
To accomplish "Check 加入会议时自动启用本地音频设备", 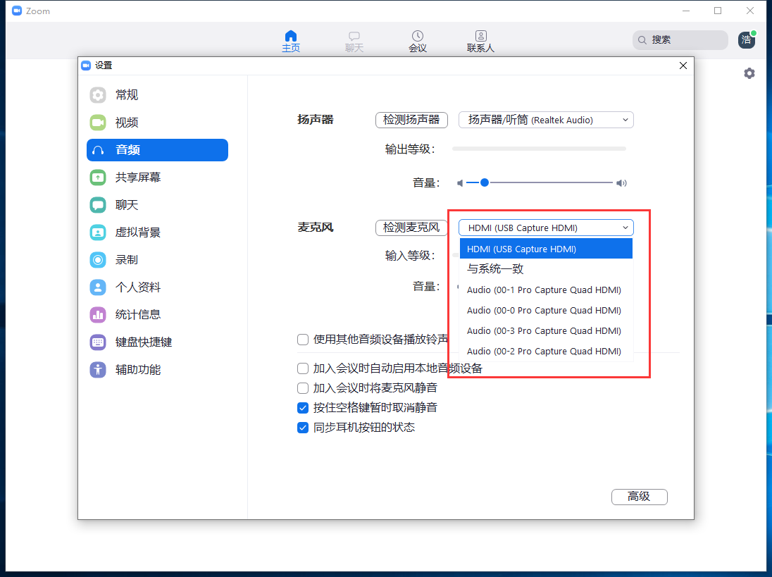I will tap(303, 368).
